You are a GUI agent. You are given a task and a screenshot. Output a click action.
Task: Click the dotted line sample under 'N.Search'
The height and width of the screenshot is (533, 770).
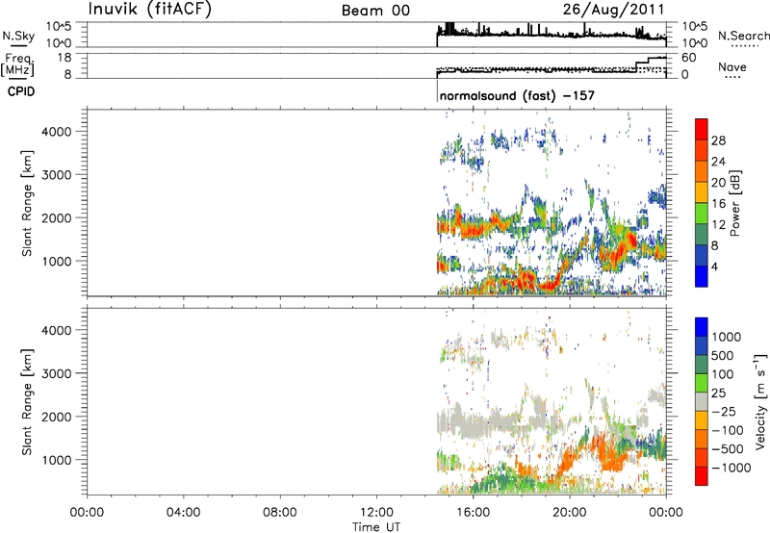[x=744, y=46]
